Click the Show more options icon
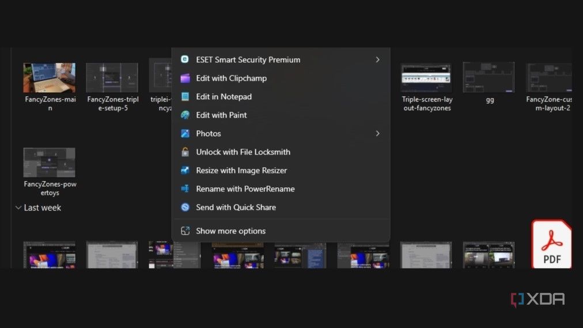Viewport: 583px width, 328px height. (185, 231)
